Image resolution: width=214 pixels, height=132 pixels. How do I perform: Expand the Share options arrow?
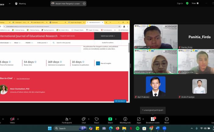115,119
